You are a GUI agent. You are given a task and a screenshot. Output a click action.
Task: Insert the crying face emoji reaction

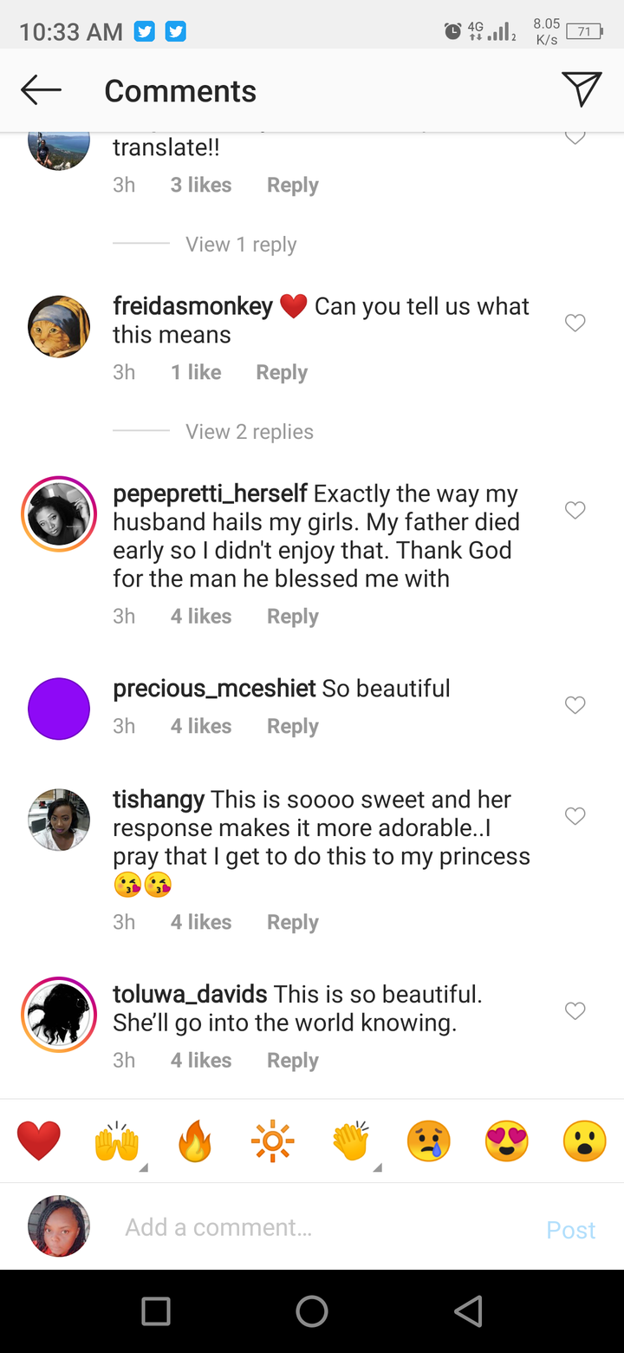click(429, 1141)
